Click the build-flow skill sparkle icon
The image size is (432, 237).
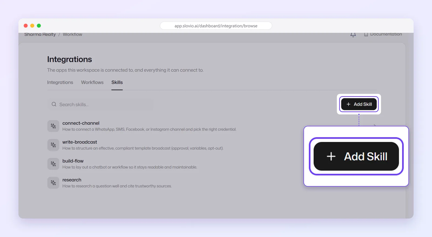click(53, 164)
